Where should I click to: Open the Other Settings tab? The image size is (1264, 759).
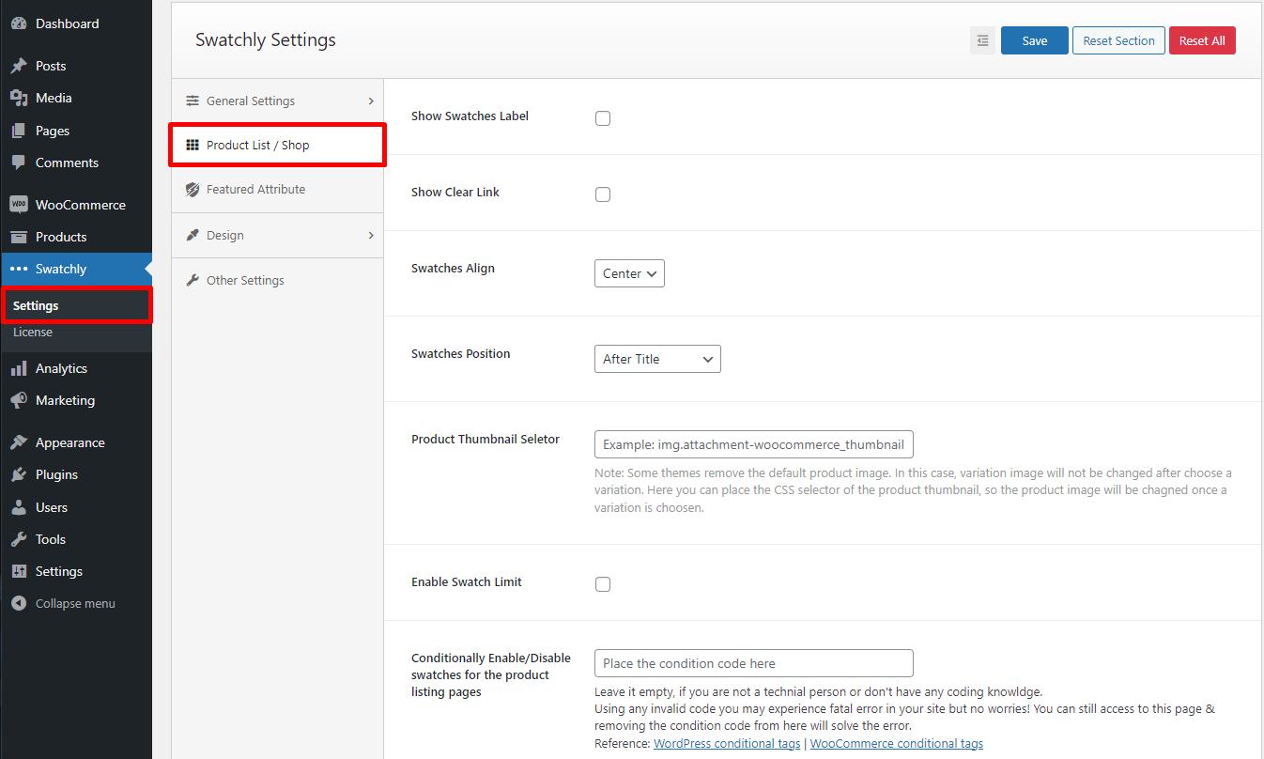click(x=245, y=280)
